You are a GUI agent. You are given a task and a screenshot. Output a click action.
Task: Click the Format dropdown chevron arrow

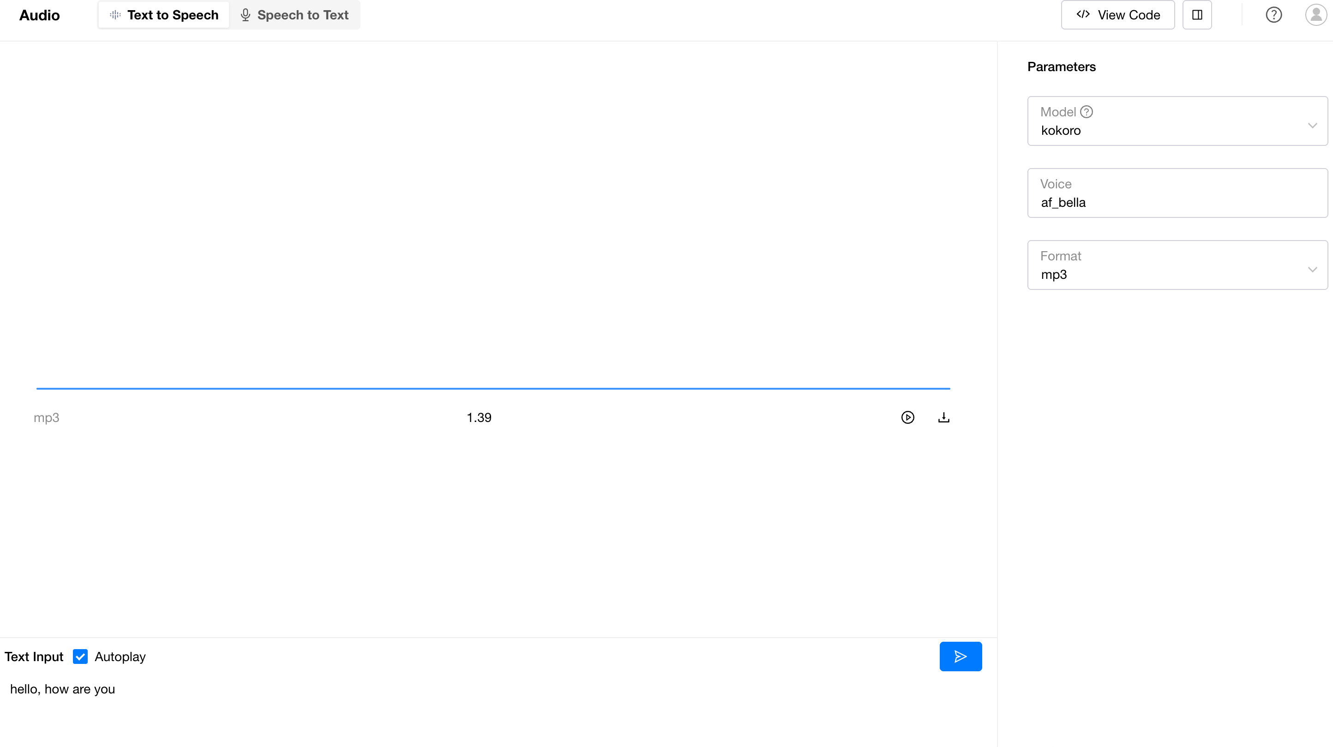click(1312, 270)
